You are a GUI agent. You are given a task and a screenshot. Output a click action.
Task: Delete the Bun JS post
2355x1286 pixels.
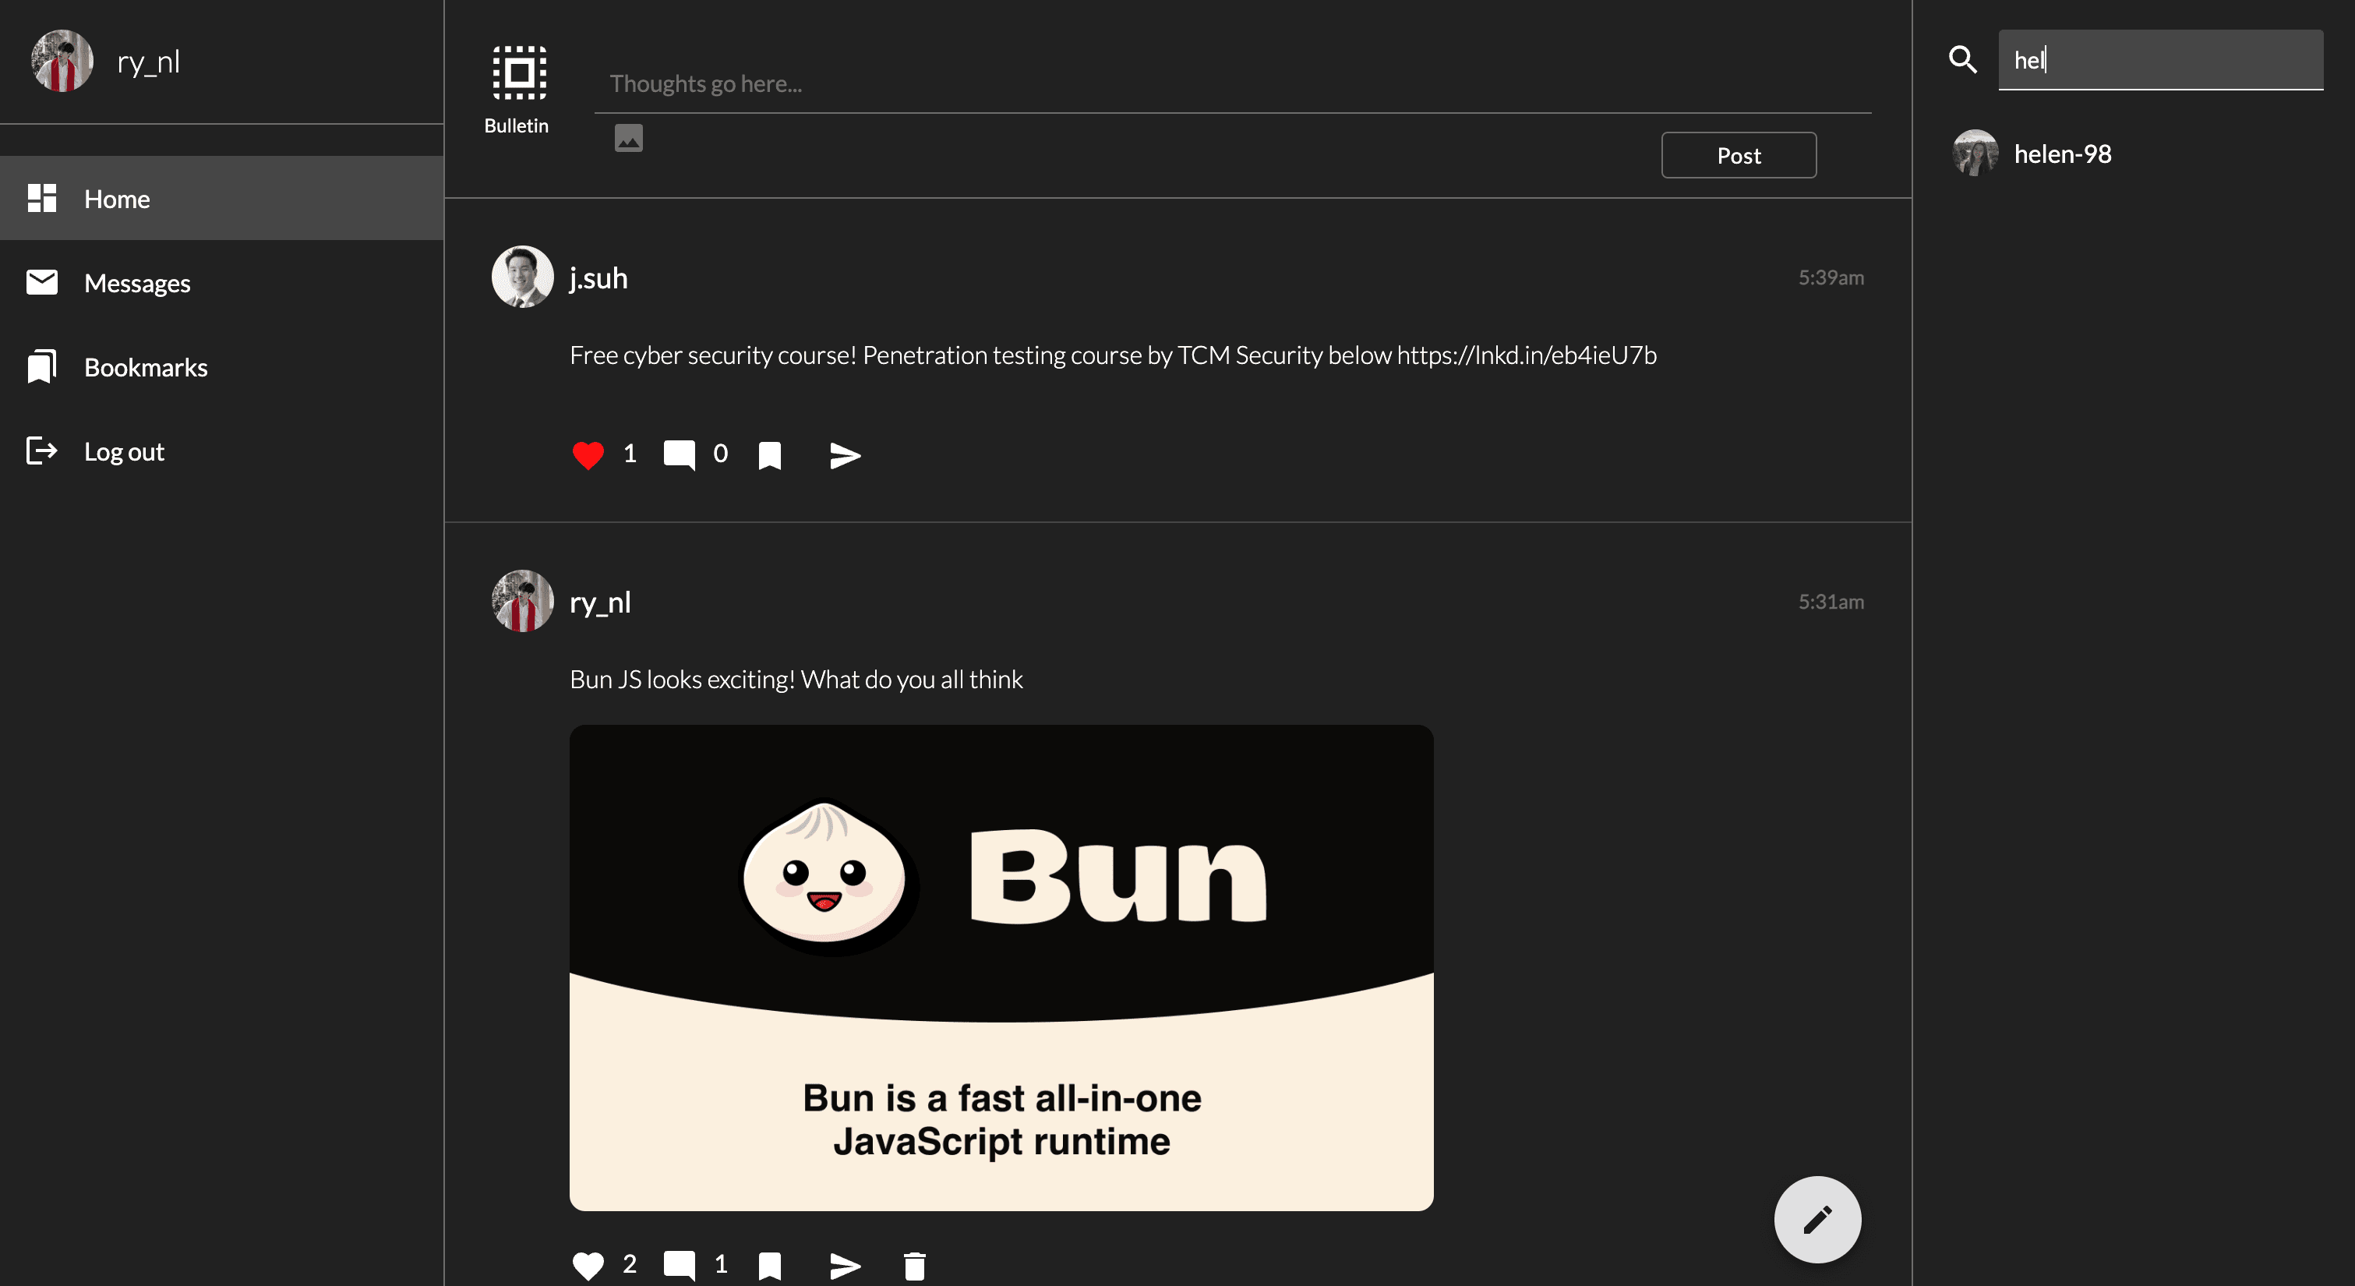(914, 1265)
